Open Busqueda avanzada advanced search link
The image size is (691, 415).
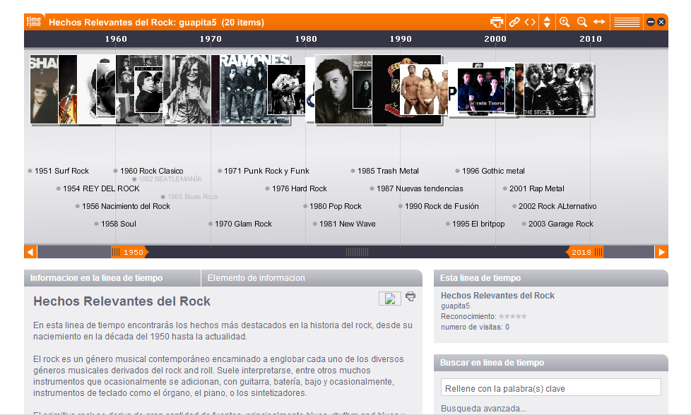point(483,409)
